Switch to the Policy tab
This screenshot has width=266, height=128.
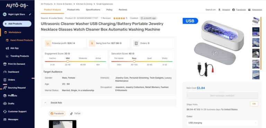click(109, 10)
